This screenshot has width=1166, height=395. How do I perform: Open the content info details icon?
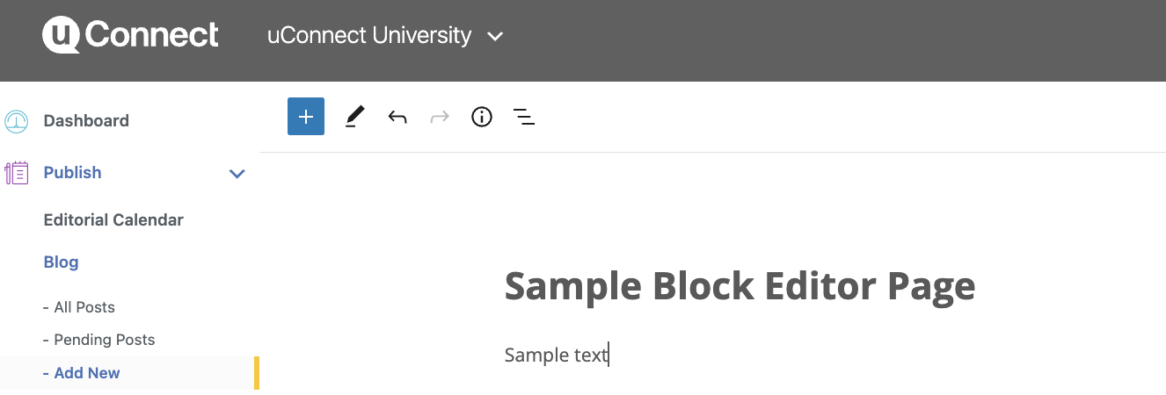click(482, 117)
